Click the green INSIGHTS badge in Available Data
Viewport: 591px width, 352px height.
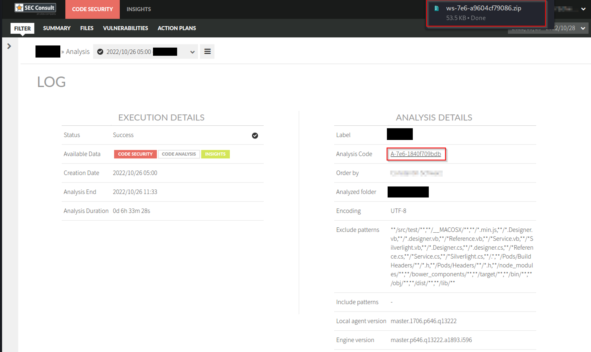tap(215, 154)
